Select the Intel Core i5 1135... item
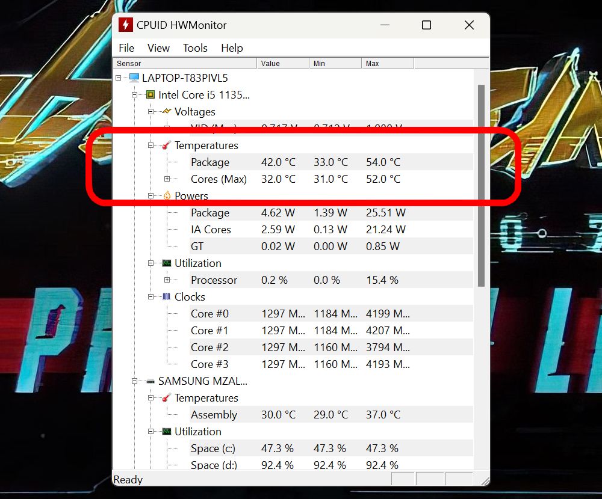The image size is (602, 499). pyautogui.click(x=204, y=95)
